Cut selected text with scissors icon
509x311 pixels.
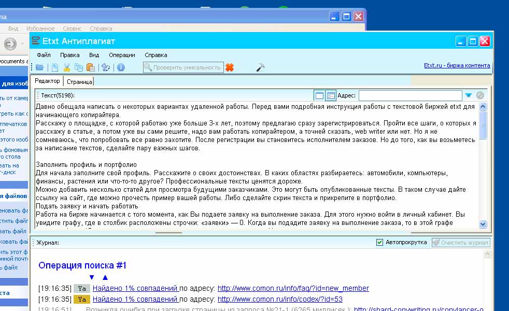point(67,67)
